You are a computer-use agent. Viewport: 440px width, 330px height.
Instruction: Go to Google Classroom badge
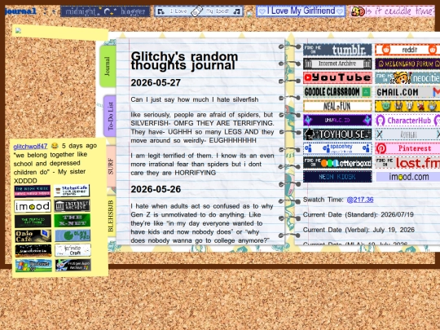(x=337, y=92)
